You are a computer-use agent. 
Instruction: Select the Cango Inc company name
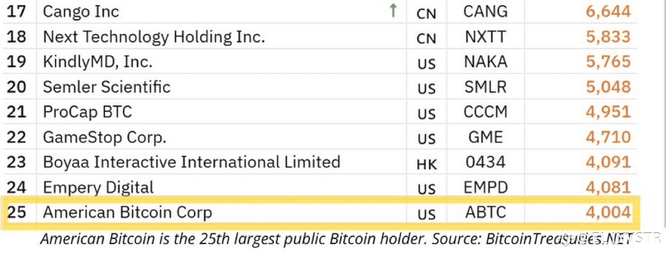tap(81, 11)
